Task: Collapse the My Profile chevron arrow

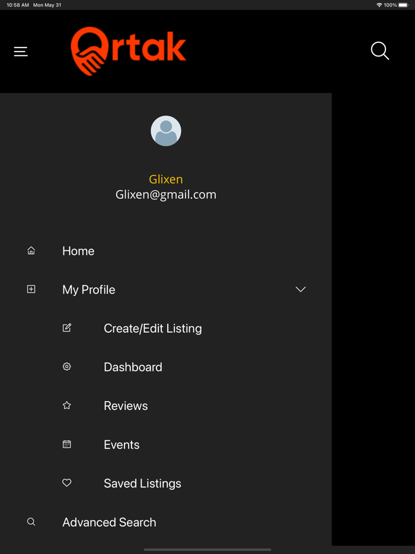Action: pyautogui.click(x=301, y=289)
